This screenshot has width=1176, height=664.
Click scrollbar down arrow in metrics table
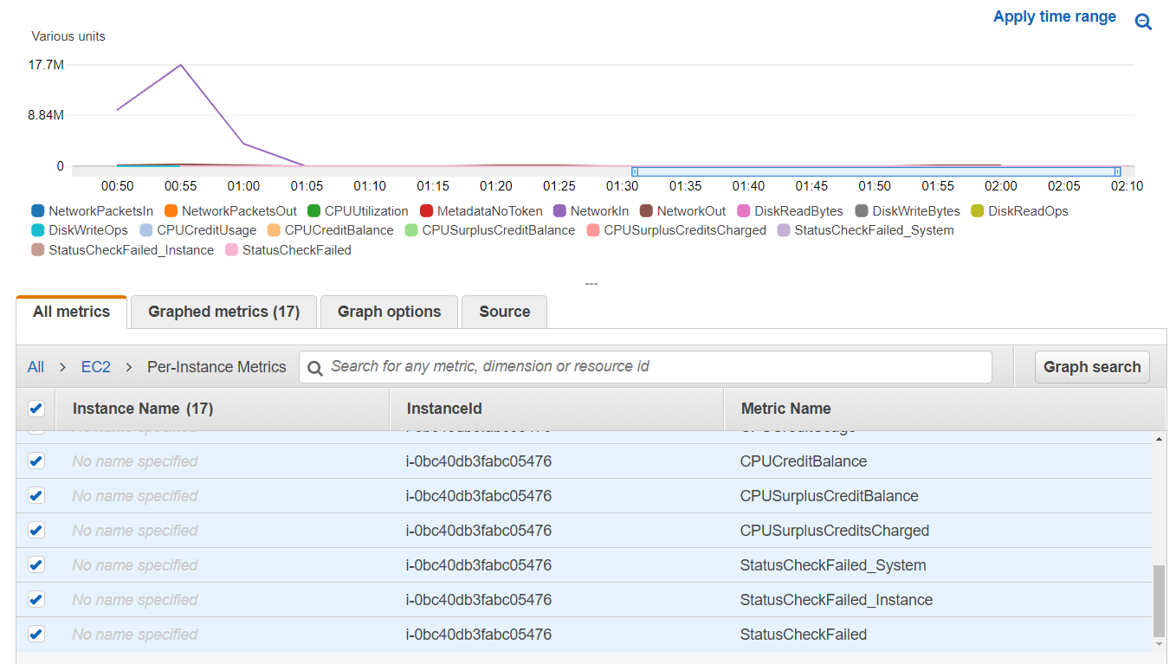pyautogui.click(x=1160, y=644)
